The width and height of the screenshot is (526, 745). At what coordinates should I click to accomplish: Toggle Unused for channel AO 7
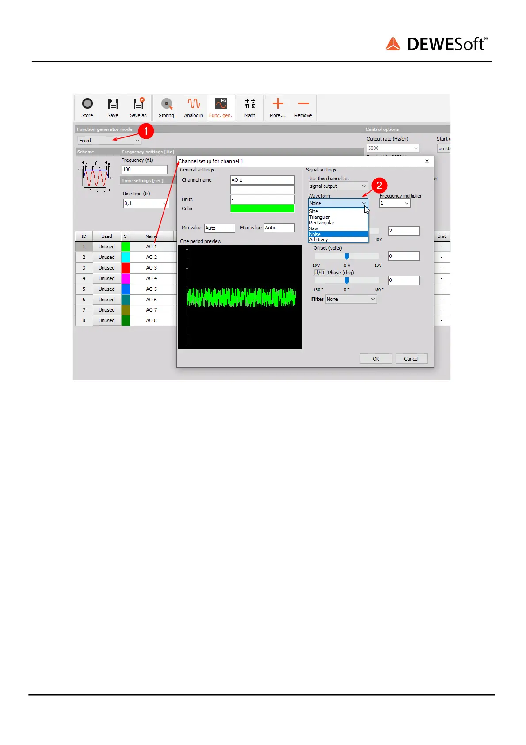click(x=107, y=310)
